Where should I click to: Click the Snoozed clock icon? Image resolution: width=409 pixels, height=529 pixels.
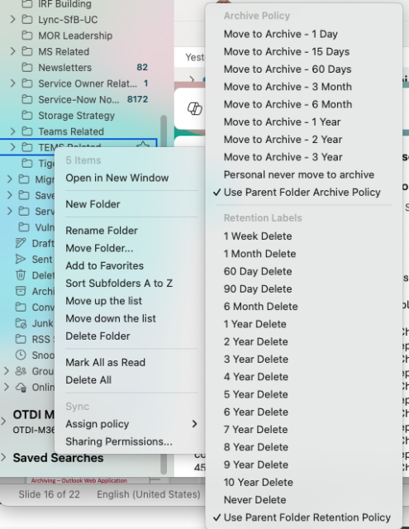click(x=21, y=355)
